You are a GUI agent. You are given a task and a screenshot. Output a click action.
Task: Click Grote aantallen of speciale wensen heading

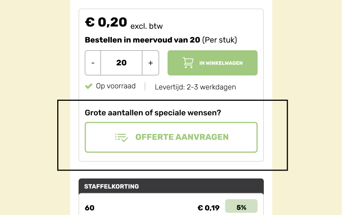153,113
